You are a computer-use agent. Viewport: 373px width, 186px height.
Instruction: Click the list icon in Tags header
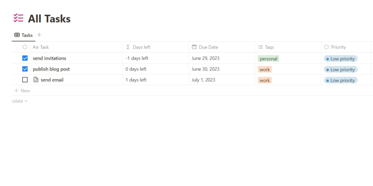(260, 47)
